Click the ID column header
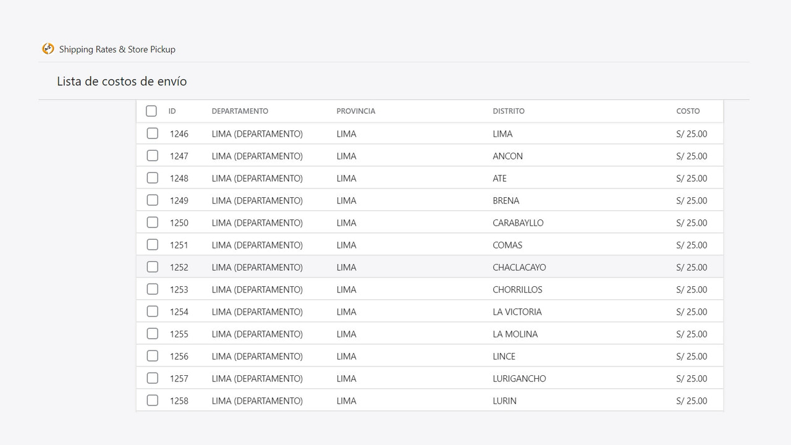Viewport: 791px width, 445px height. tap(172, 111)
